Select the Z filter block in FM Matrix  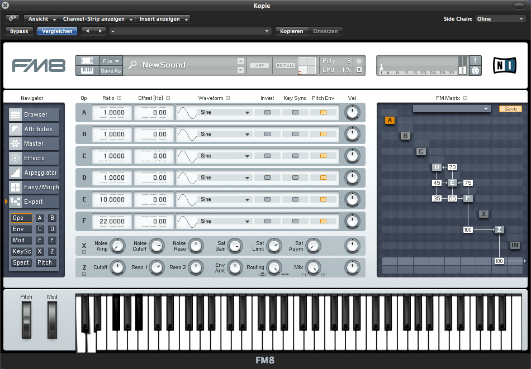pos(499,229)
